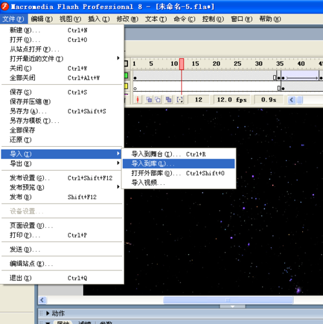Image resolution: width=323 pixels, height=324 pixels.
Task: Choose 另存为 (Save As) entry
Action: (62, 111)
